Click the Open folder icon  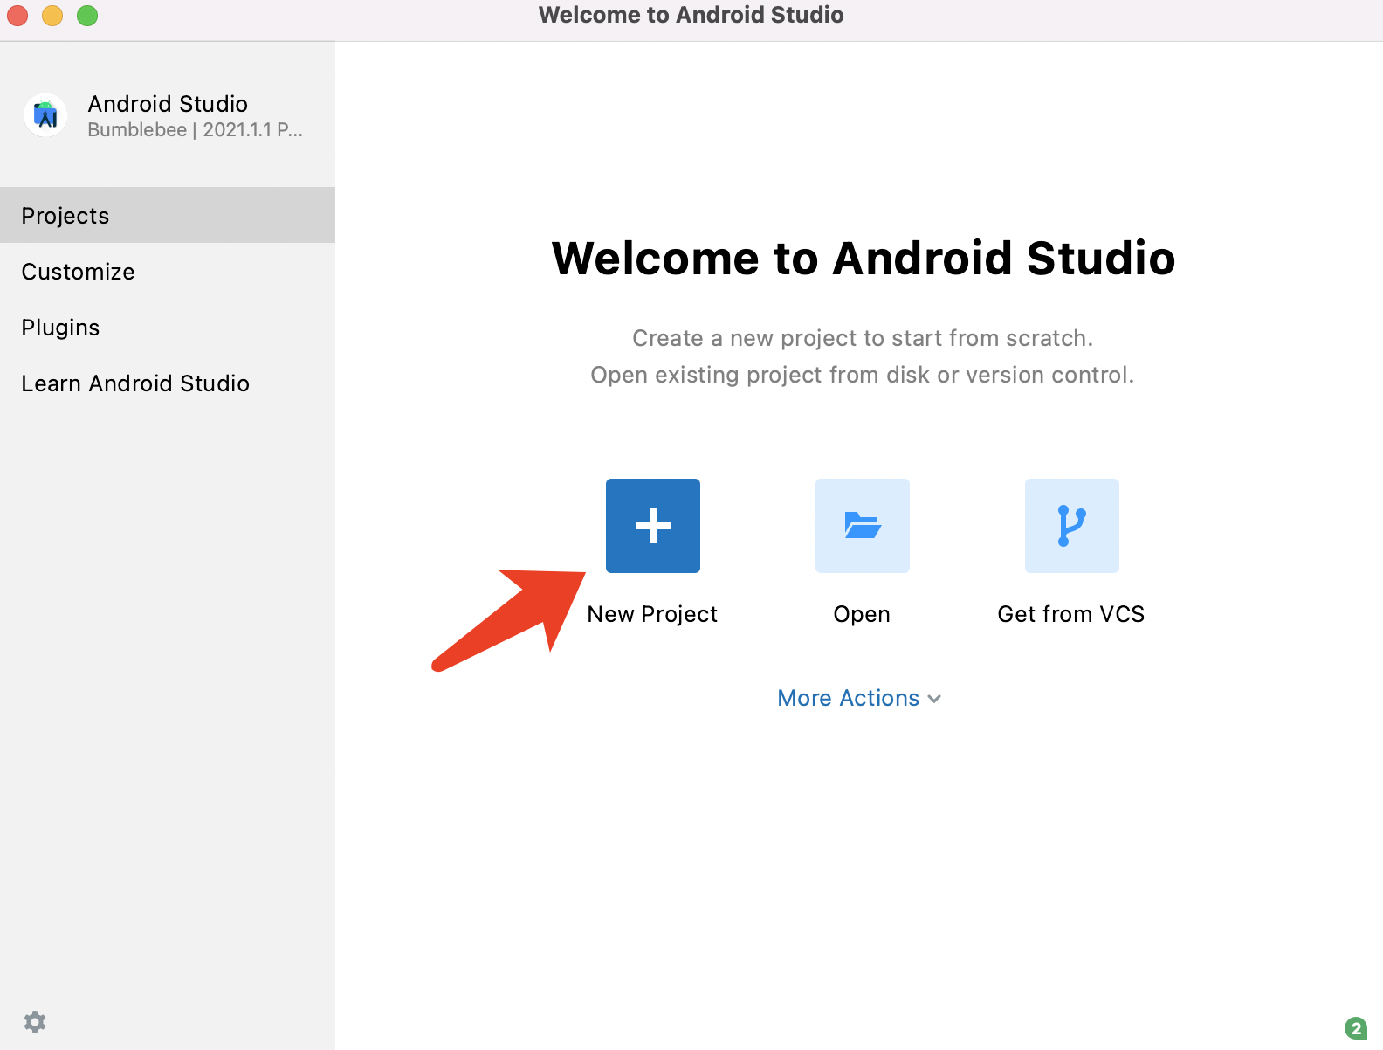pos(863,526)
